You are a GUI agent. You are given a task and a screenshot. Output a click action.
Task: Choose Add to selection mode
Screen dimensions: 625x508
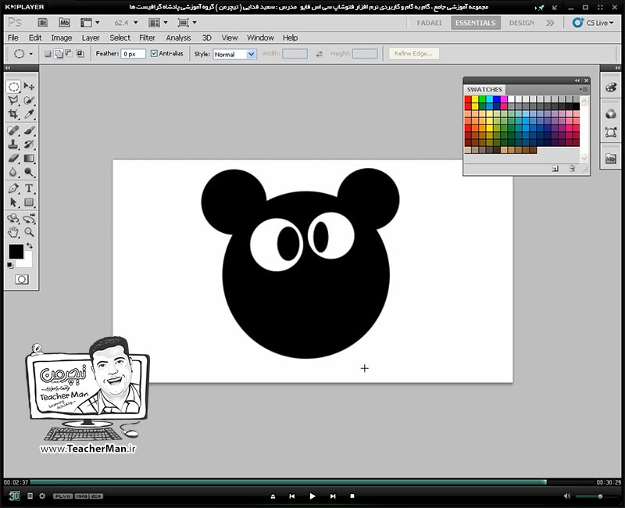58,53
